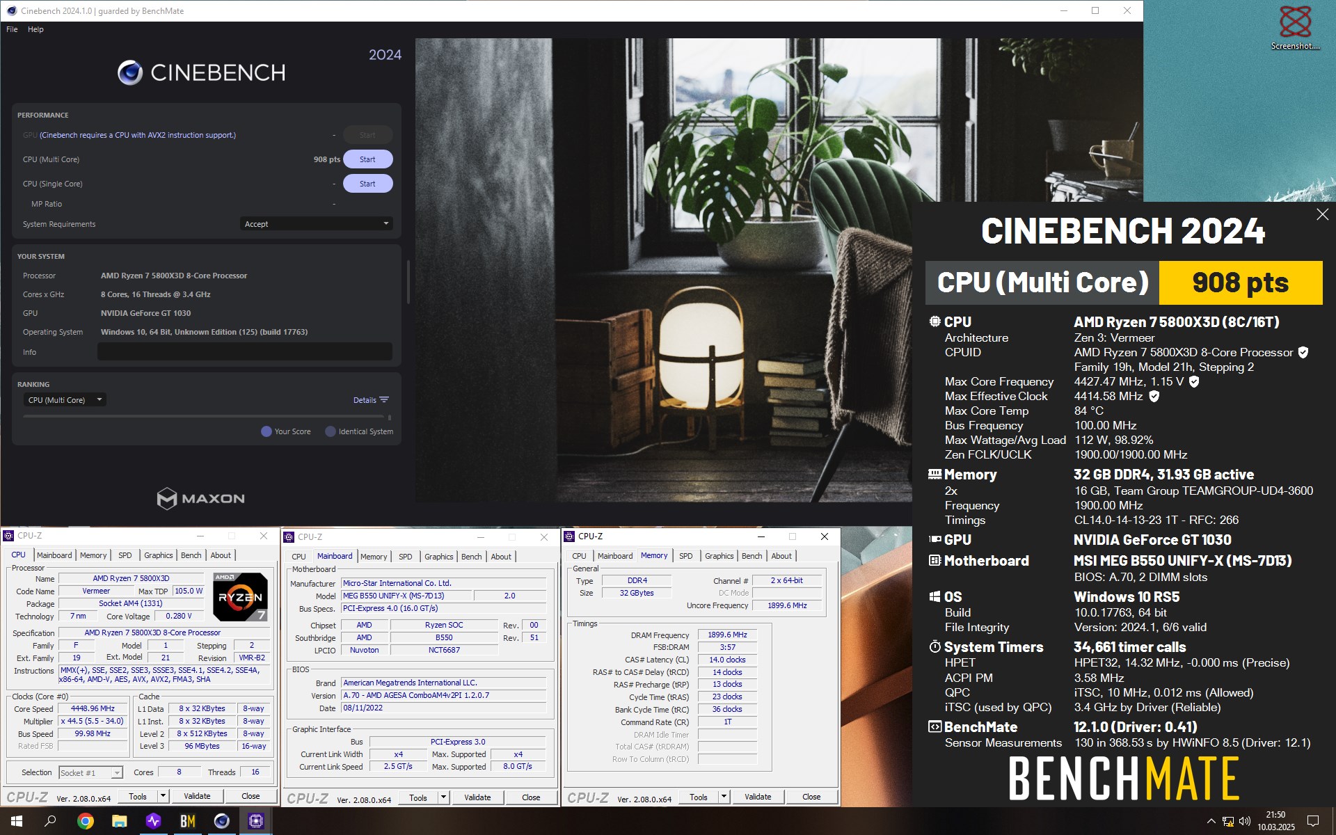The height and width of the screenshot is (835, 1336).
Task: Open network status tray icon
Action: (x=1228, y=821)
